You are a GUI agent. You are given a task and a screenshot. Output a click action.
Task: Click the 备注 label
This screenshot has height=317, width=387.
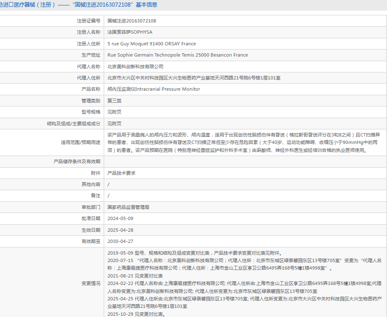click(x=95, y=196)
